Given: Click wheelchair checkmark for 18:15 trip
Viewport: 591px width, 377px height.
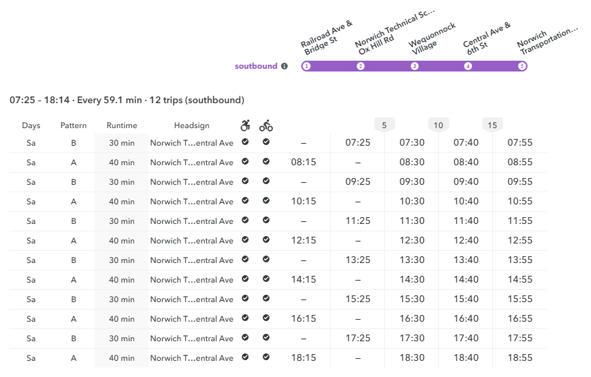Looking at the screenshot, I should pyautogui.click(x=245, y=357).
